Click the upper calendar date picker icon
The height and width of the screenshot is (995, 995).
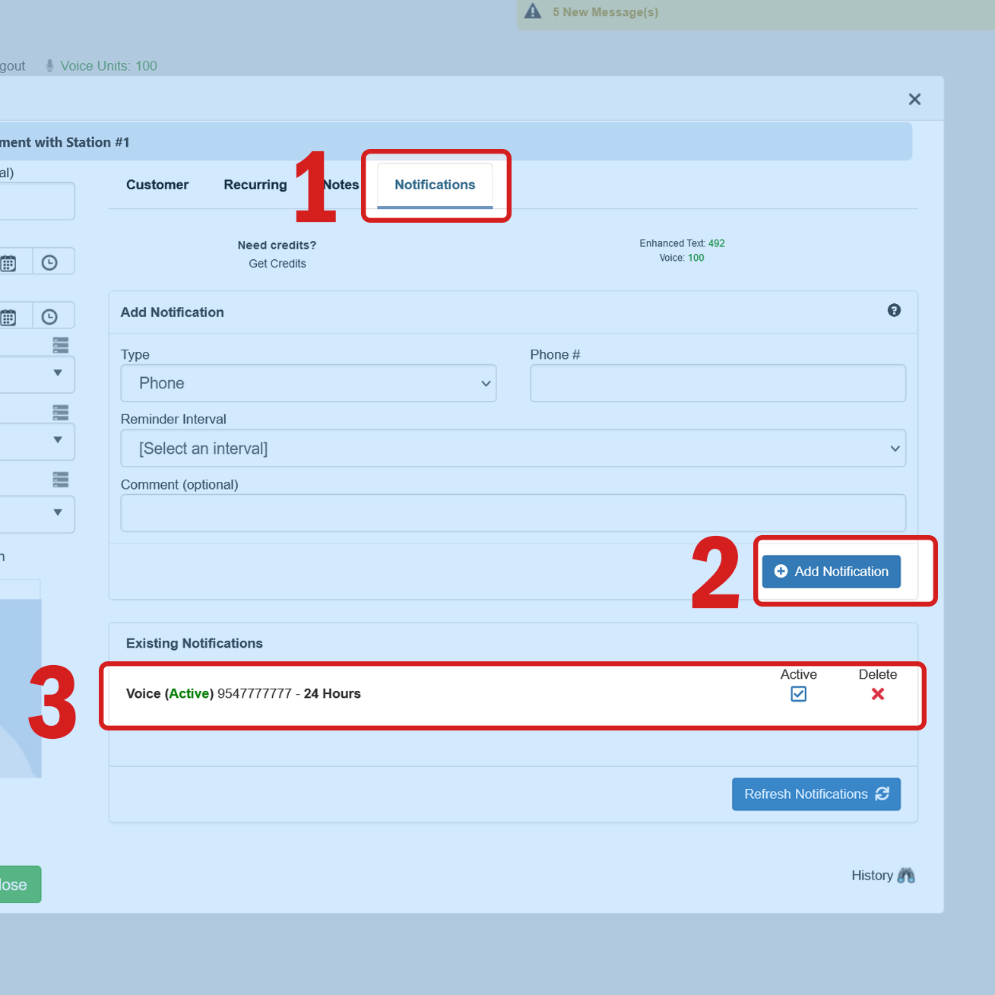(x=9, y=263)
